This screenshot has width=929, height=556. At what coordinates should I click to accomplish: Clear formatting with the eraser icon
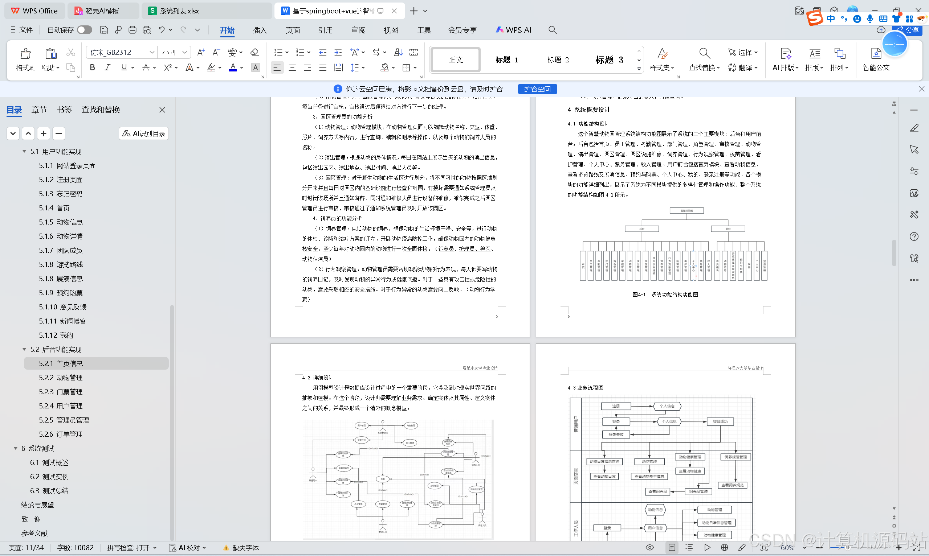point(254,52)
